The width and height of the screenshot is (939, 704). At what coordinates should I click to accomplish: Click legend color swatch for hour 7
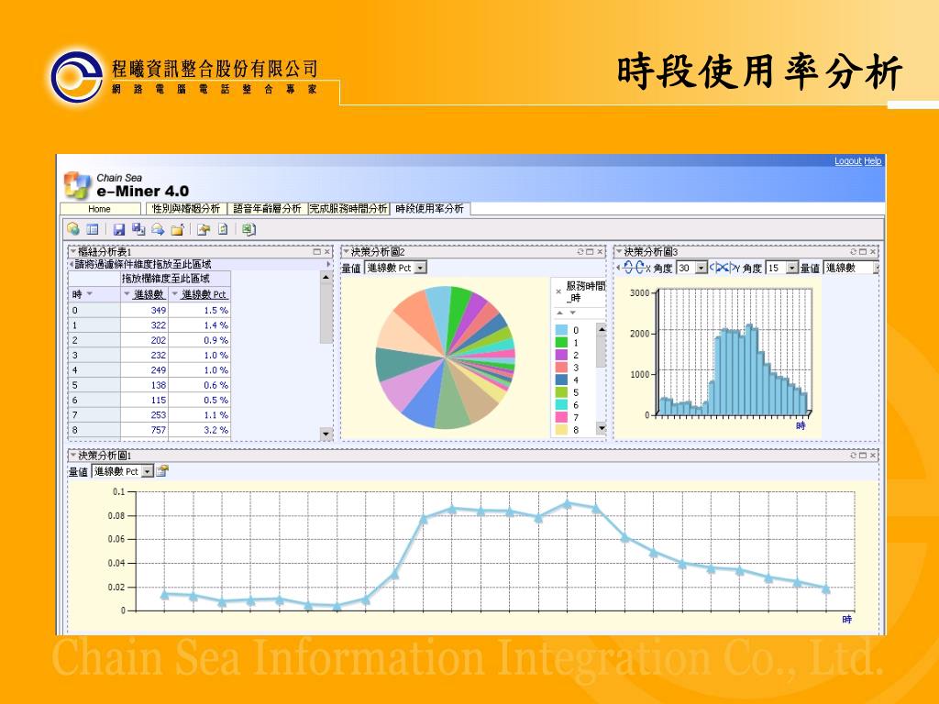tap(561, 417)
